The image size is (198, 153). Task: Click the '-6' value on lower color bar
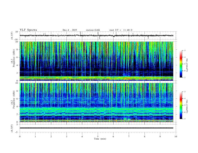tap(184, 112)
